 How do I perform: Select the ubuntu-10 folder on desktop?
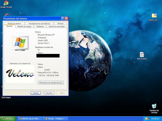pos(154,16)
